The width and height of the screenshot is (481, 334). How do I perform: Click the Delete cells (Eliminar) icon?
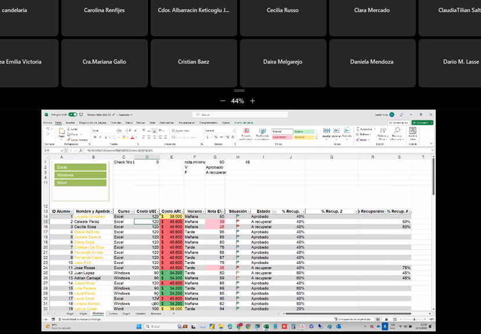pyautogui.click(x=337, y=131)
